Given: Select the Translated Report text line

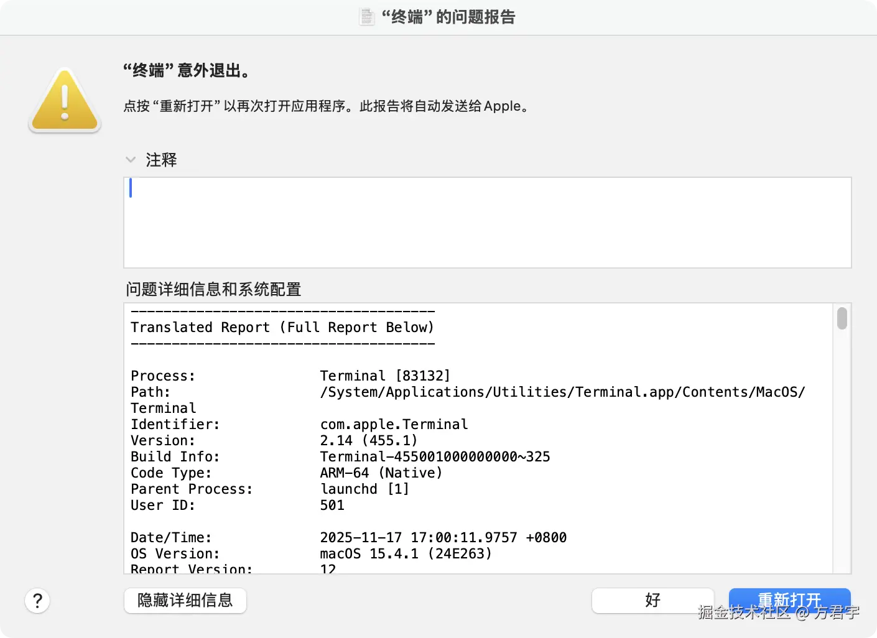Looking at the screenshot, I should 282,327.
